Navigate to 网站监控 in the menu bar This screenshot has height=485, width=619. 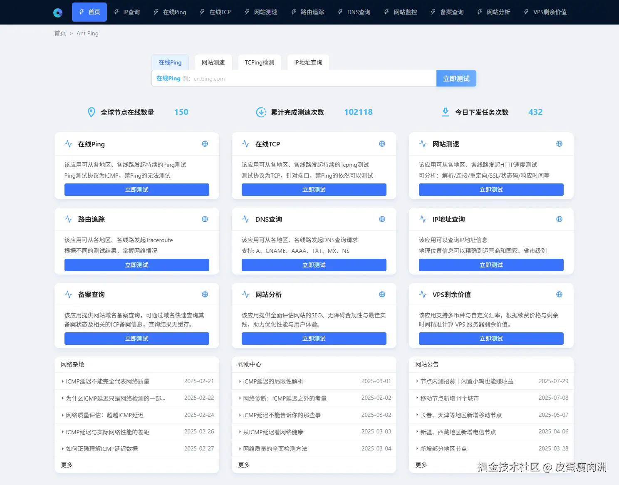[x=400, y=12]
